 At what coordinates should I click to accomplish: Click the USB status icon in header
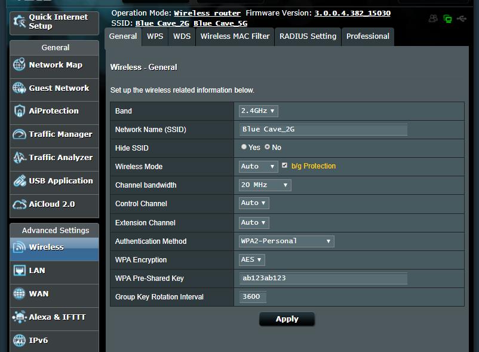coord(462,19)
